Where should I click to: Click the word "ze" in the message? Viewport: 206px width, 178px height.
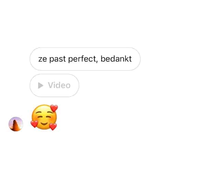coord(43,59)
